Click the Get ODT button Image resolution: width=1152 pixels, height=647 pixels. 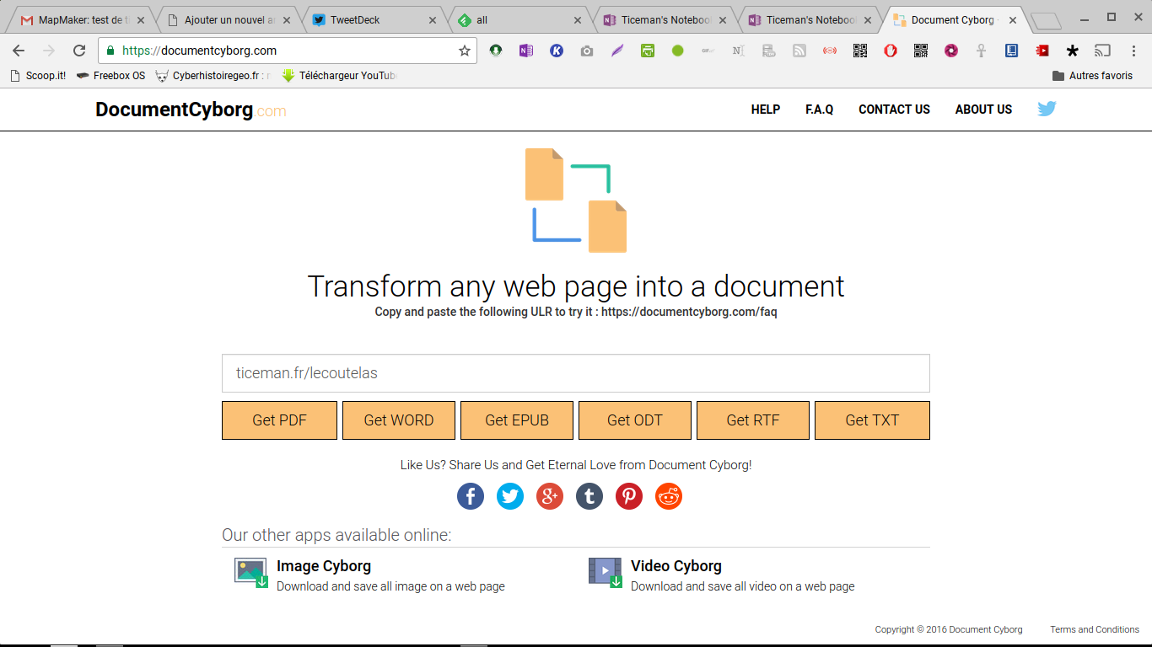[x=635, y=420]
